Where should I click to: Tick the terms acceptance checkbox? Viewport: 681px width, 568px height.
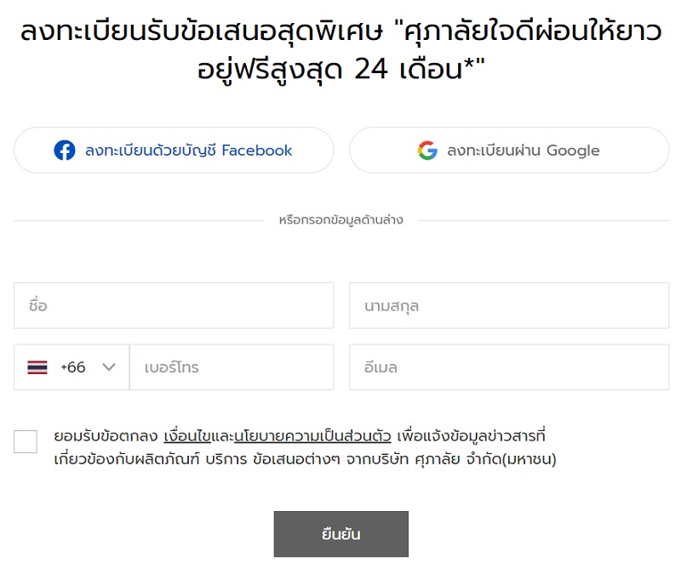pos(26,441)
